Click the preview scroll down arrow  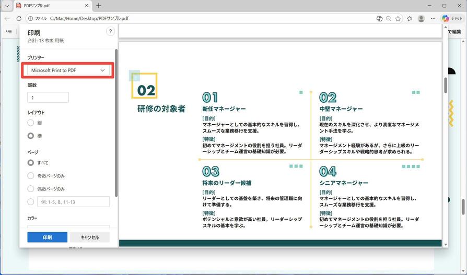(446, 244)
